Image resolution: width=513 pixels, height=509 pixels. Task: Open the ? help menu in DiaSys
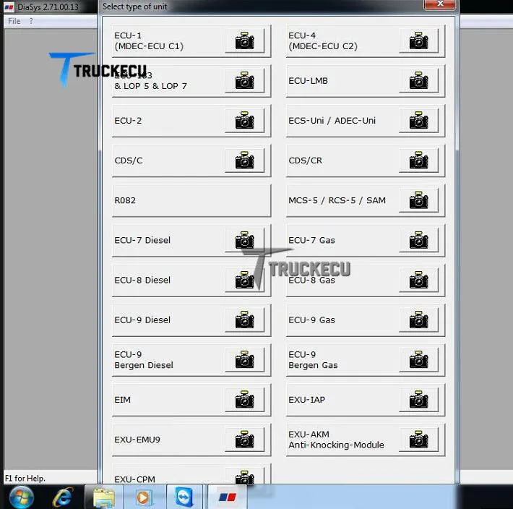point(31,21)
